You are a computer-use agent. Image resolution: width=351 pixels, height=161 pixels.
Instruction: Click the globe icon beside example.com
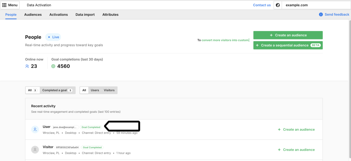[278, 5]
